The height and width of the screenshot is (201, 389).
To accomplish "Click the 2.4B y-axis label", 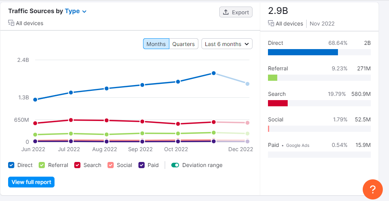I will coord(23,60).
